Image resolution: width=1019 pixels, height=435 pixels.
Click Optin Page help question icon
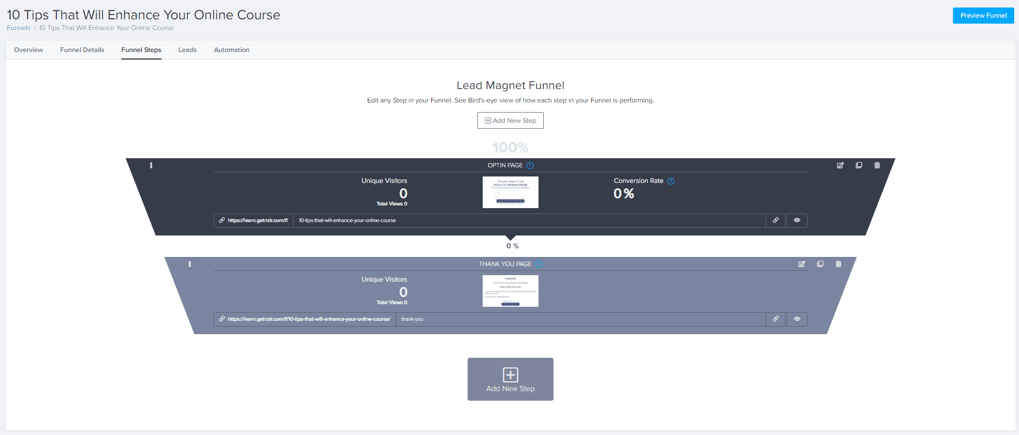coord(530,165)
